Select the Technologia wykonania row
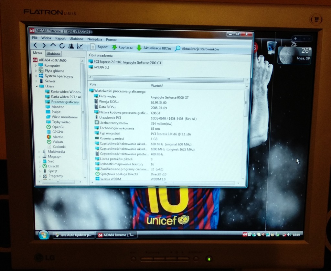 coord(127,128)
